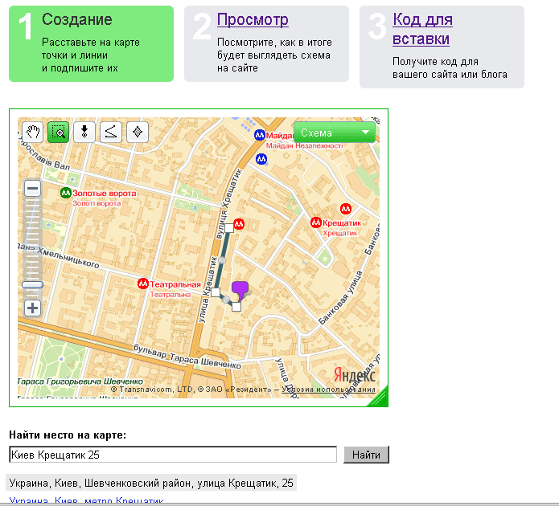This screenshot has width=559, height=506.
Task: Click the red metro icon by line's top vertex
Action: click(x=239, y=224)
